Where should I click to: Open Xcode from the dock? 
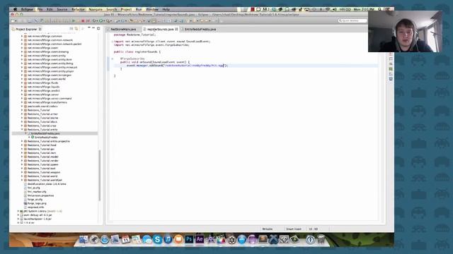coord(273,239)
